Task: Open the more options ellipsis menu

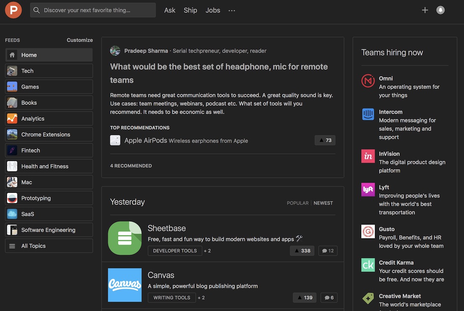Action: 232,10
